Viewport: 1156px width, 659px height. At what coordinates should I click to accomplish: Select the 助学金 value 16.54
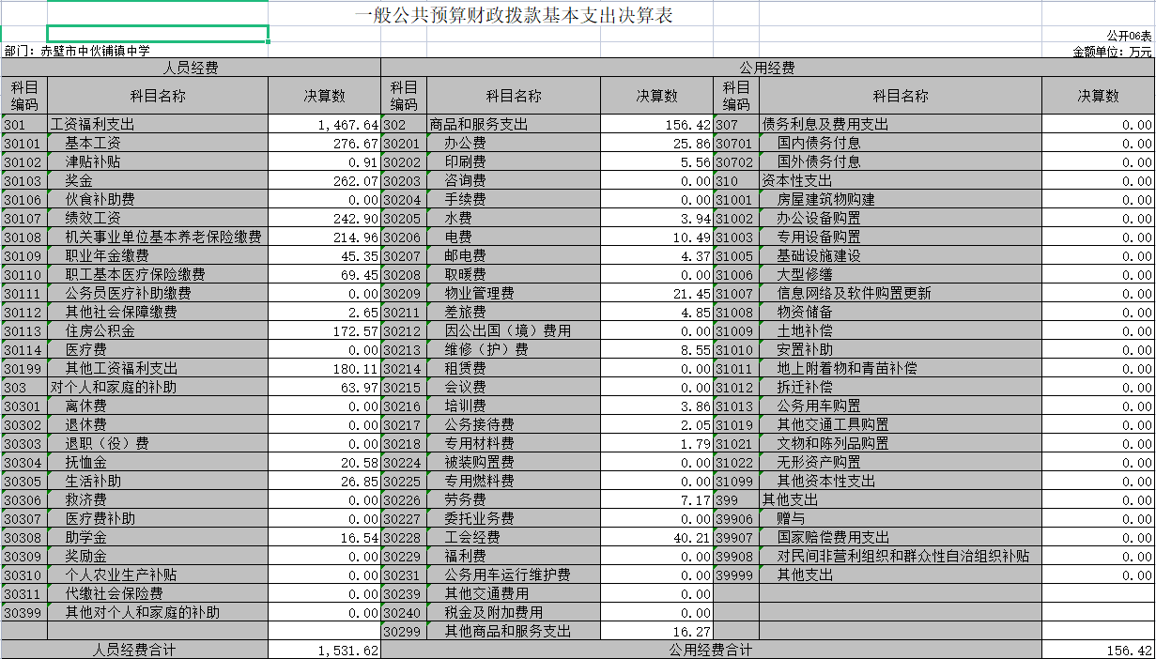coord(324,537)
